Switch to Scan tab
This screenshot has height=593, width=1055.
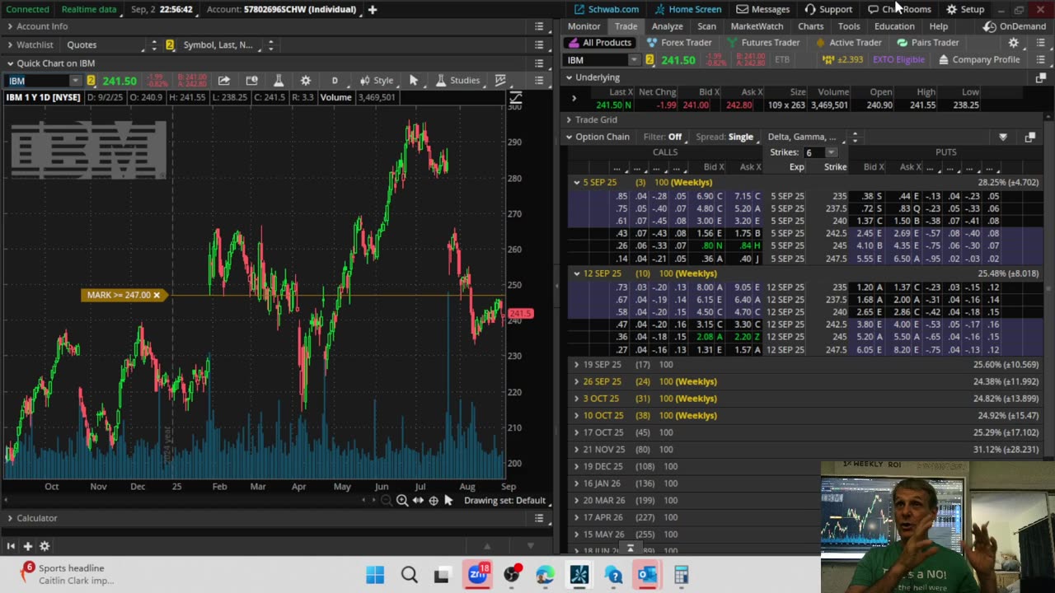tap(706, 26)
